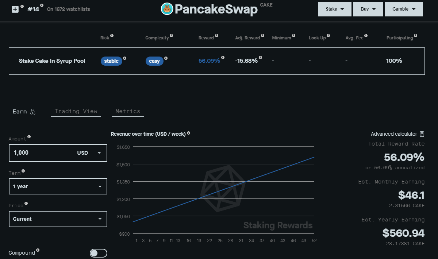Open the Advanced calculator icon
This screenshot has height=259, width=438.
click(x=422, y=134)
